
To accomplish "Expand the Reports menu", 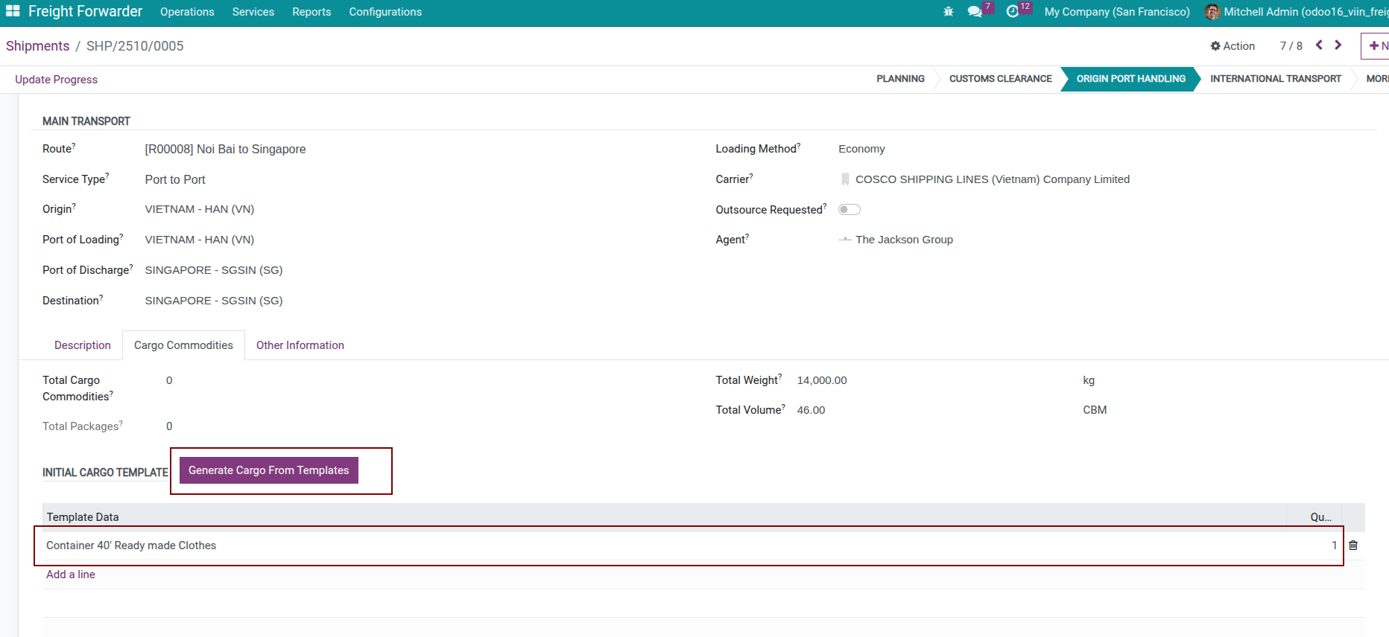I will point(311,12).
